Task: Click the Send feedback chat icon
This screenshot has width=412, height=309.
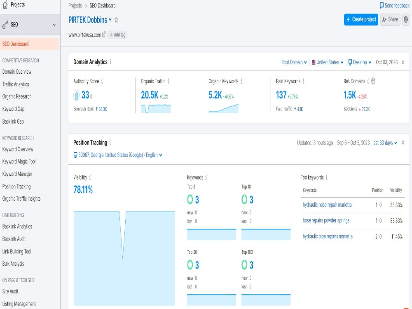Action: (x=382, y=5)
